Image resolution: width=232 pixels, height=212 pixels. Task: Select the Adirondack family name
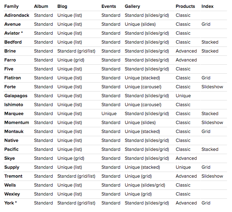(x=17, y=15)
